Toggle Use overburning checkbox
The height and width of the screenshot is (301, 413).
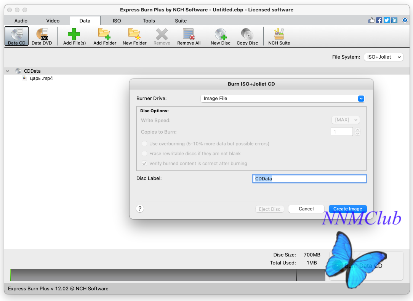pos(144,143)
